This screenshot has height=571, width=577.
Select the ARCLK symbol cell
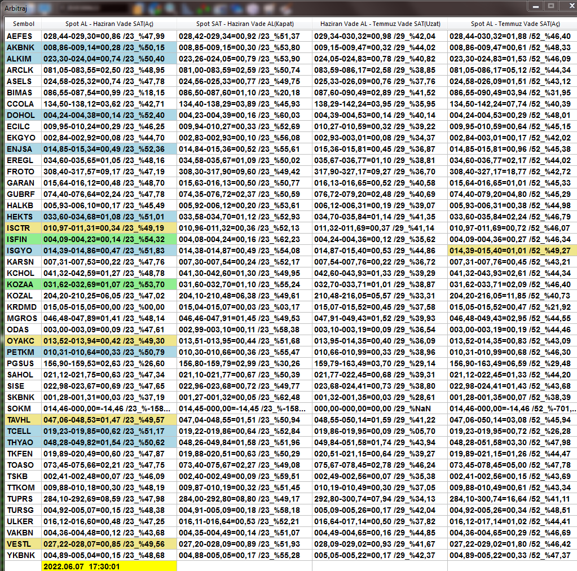click(23, 70)
